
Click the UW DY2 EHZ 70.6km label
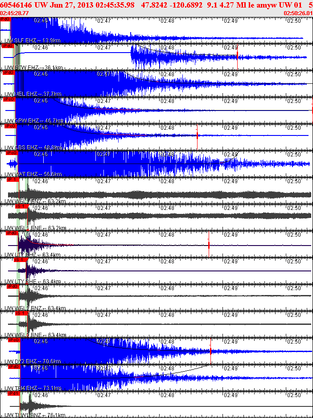click(x=33, y=361)
